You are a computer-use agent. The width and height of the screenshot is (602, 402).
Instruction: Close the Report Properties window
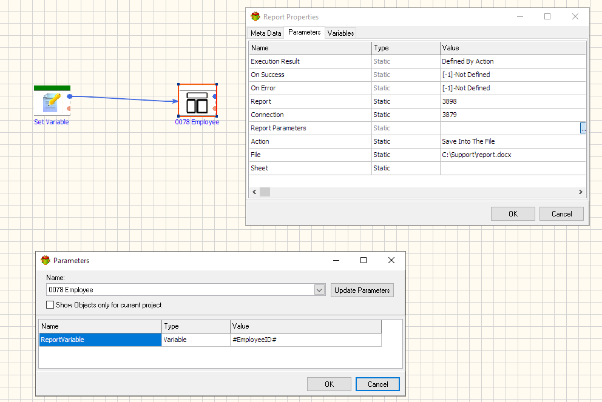pos(575,16)
